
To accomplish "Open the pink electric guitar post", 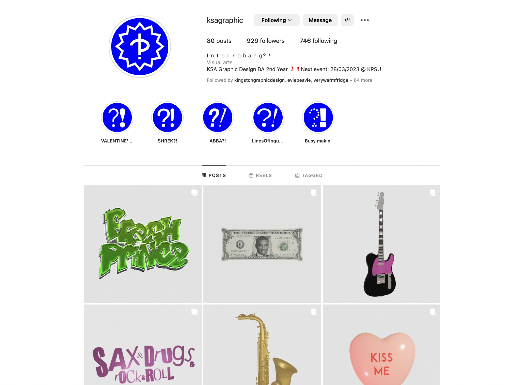I will click(x=381, y=244).
